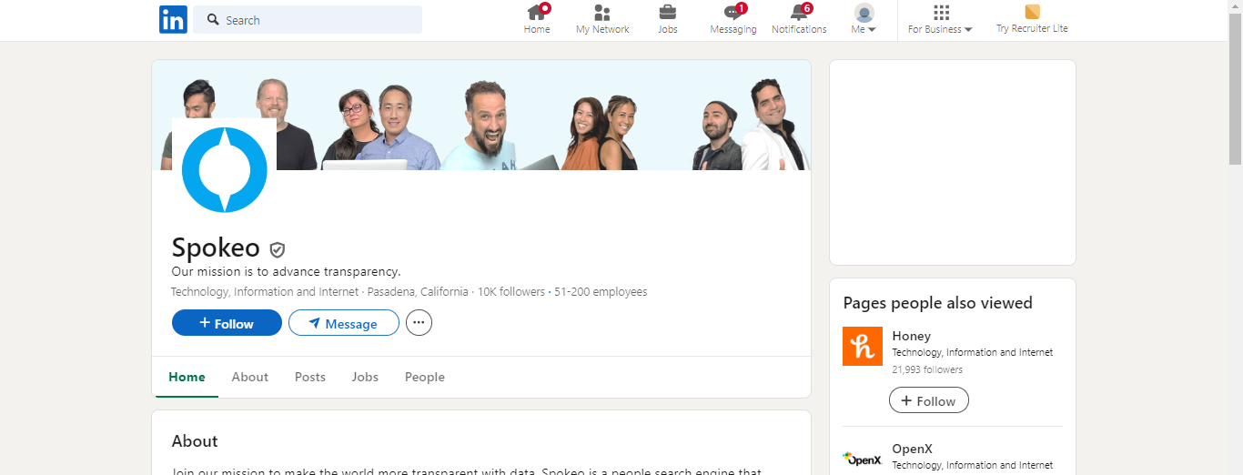Viewport: 1243px width, 475px height.
Task: Click the Search input field
Action: click(x=308, y=20)
